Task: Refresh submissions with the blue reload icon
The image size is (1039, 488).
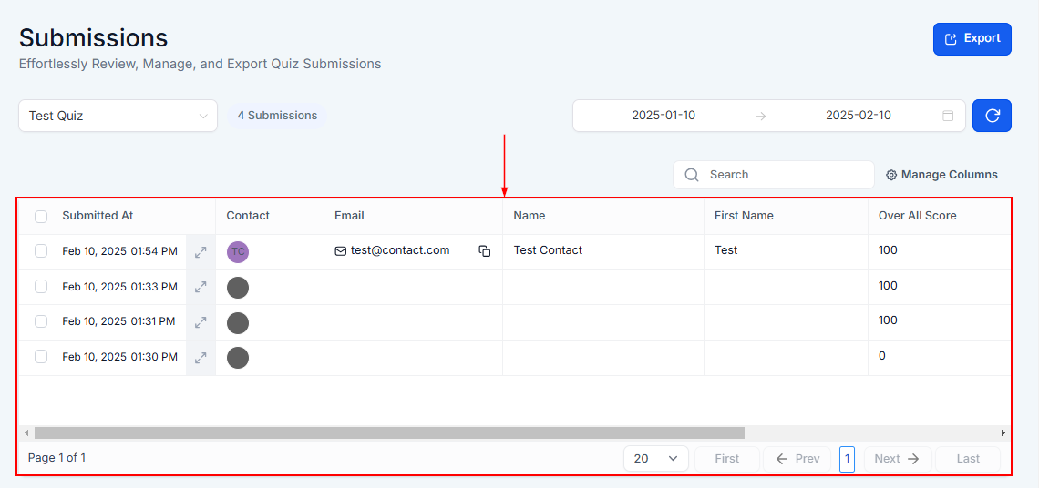Action: pos(992,116)
